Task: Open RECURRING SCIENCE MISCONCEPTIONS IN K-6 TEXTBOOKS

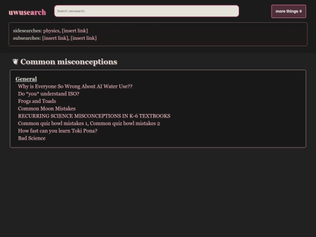Action: pyautogui.click(x=94, y=116)
